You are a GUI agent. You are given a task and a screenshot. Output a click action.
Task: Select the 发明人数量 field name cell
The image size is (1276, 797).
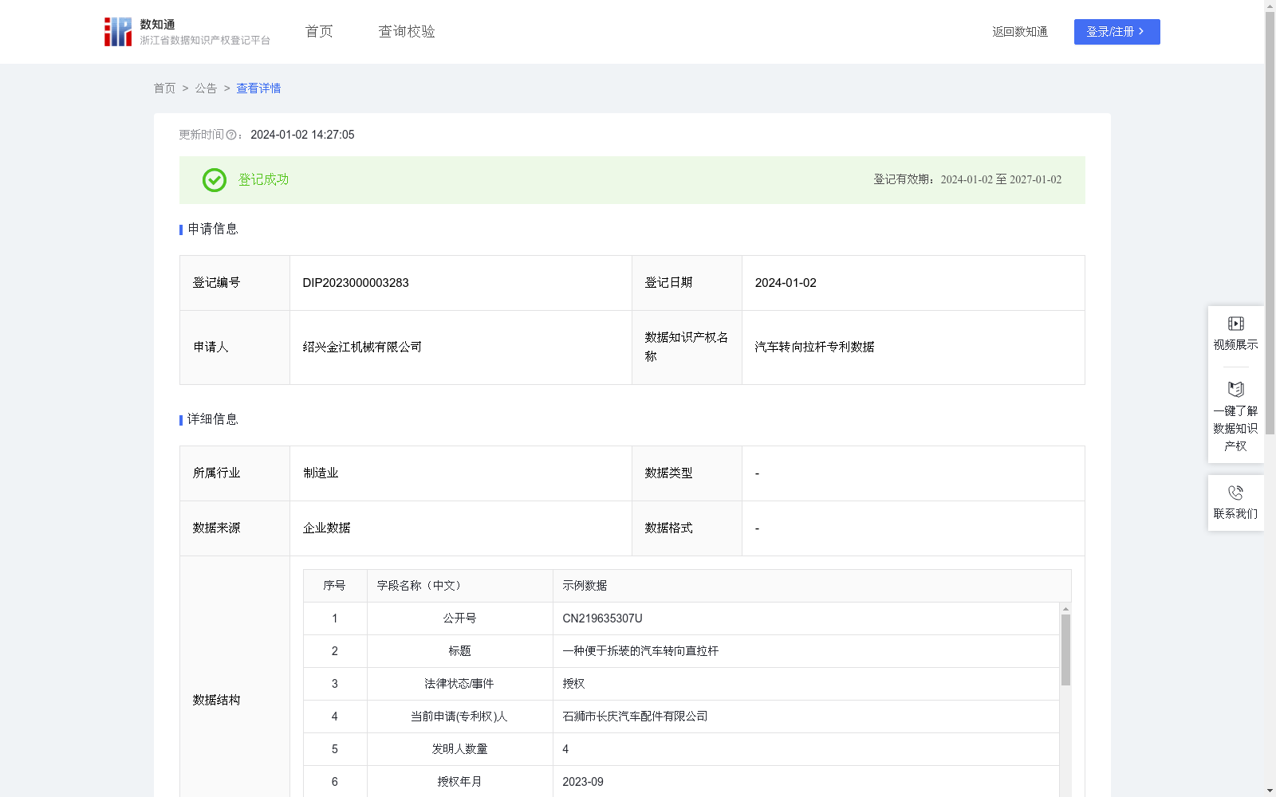[x=459, y=749]
